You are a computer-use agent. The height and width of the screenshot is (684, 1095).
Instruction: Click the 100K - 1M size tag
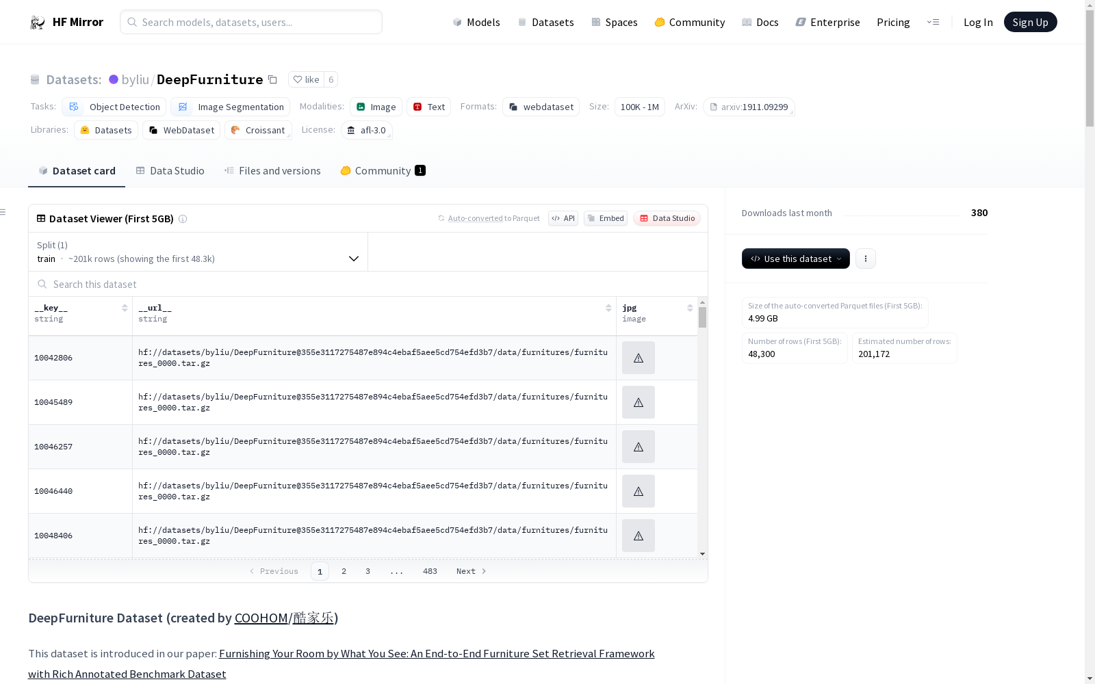tap(639, 107)
